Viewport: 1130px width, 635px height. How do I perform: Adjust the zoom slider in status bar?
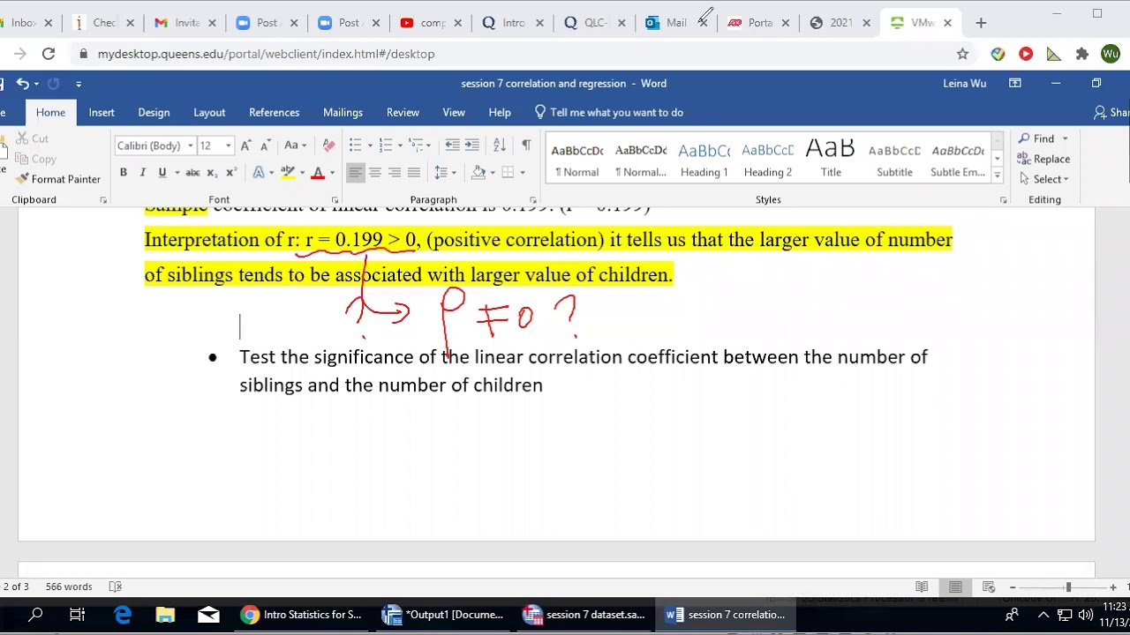pos(1068,586)
